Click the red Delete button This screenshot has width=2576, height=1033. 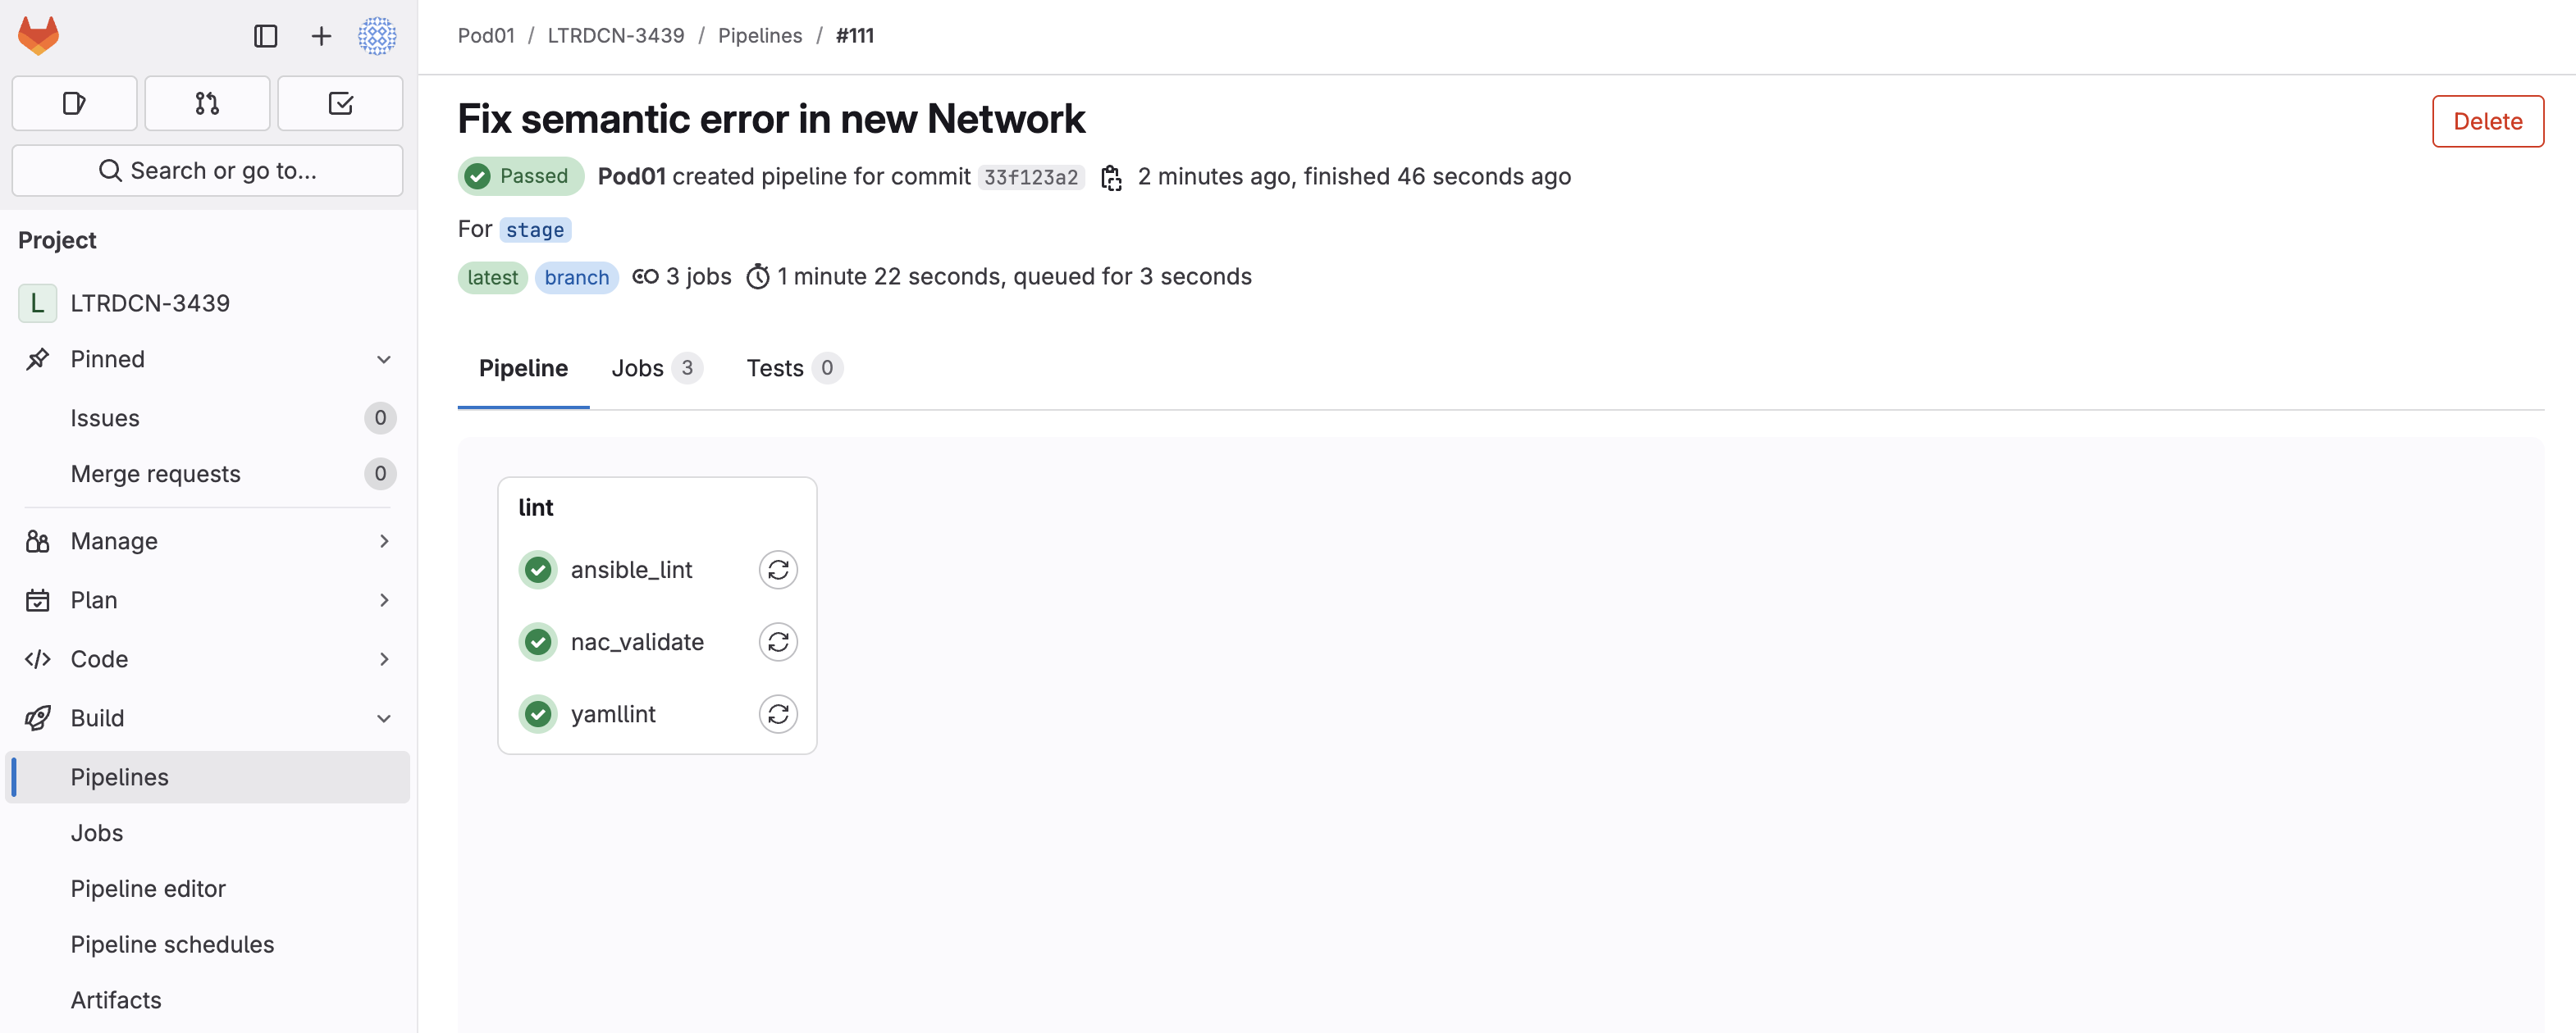[x=2487, y=121]
